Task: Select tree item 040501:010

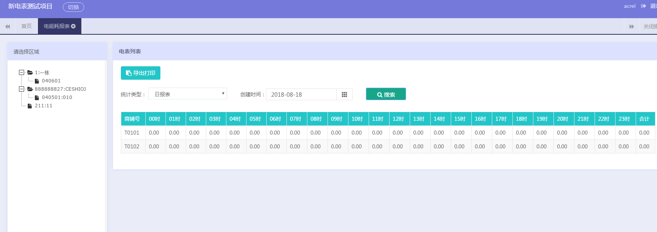Action: [x=57, y=97]
